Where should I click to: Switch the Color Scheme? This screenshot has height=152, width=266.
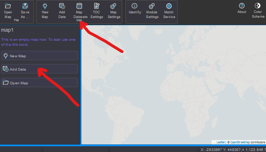pos(258,11)
